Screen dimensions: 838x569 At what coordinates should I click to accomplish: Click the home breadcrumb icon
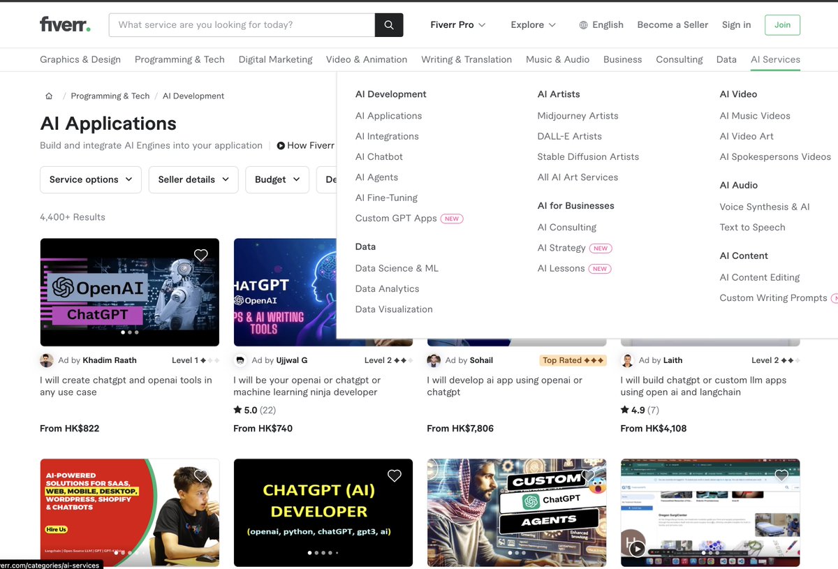49,96
